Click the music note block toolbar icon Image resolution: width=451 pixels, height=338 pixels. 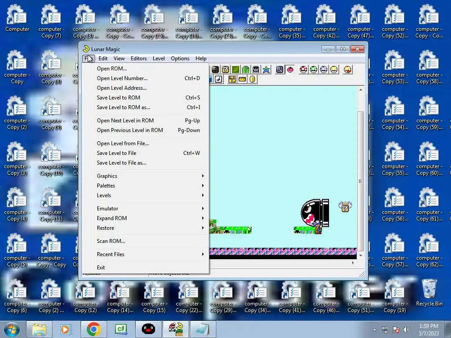218,79
